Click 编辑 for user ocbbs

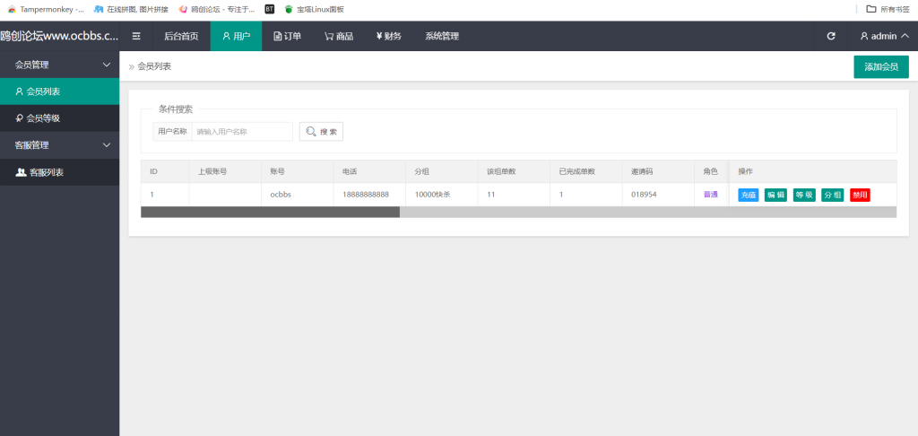(775, 196)
